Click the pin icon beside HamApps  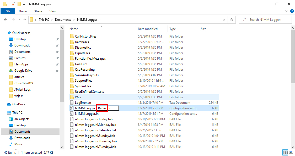coord(57,64)
